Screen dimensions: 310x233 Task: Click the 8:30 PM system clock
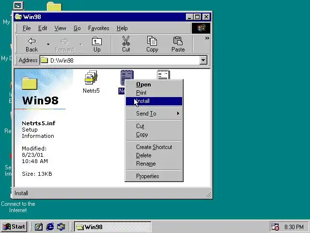point(294,227)
